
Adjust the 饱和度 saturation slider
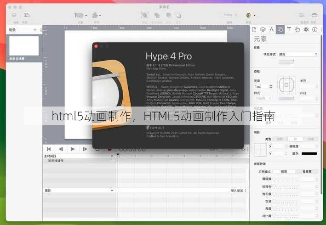point(286,195)
